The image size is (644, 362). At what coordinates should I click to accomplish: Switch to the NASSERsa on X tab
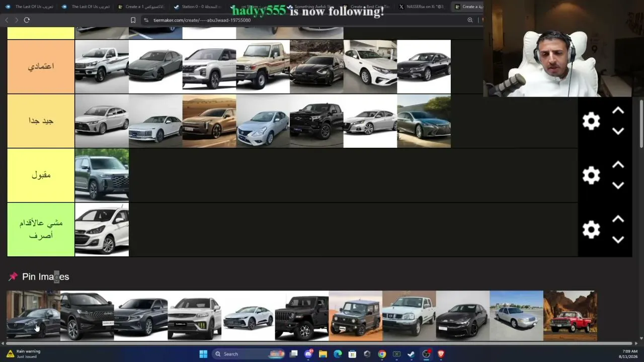tap(422, 7)
